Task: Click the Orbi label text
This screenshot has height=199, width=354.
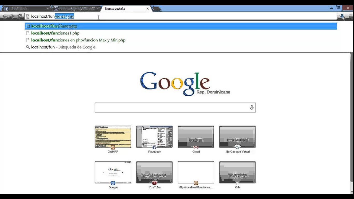Action: coord(238,187)
